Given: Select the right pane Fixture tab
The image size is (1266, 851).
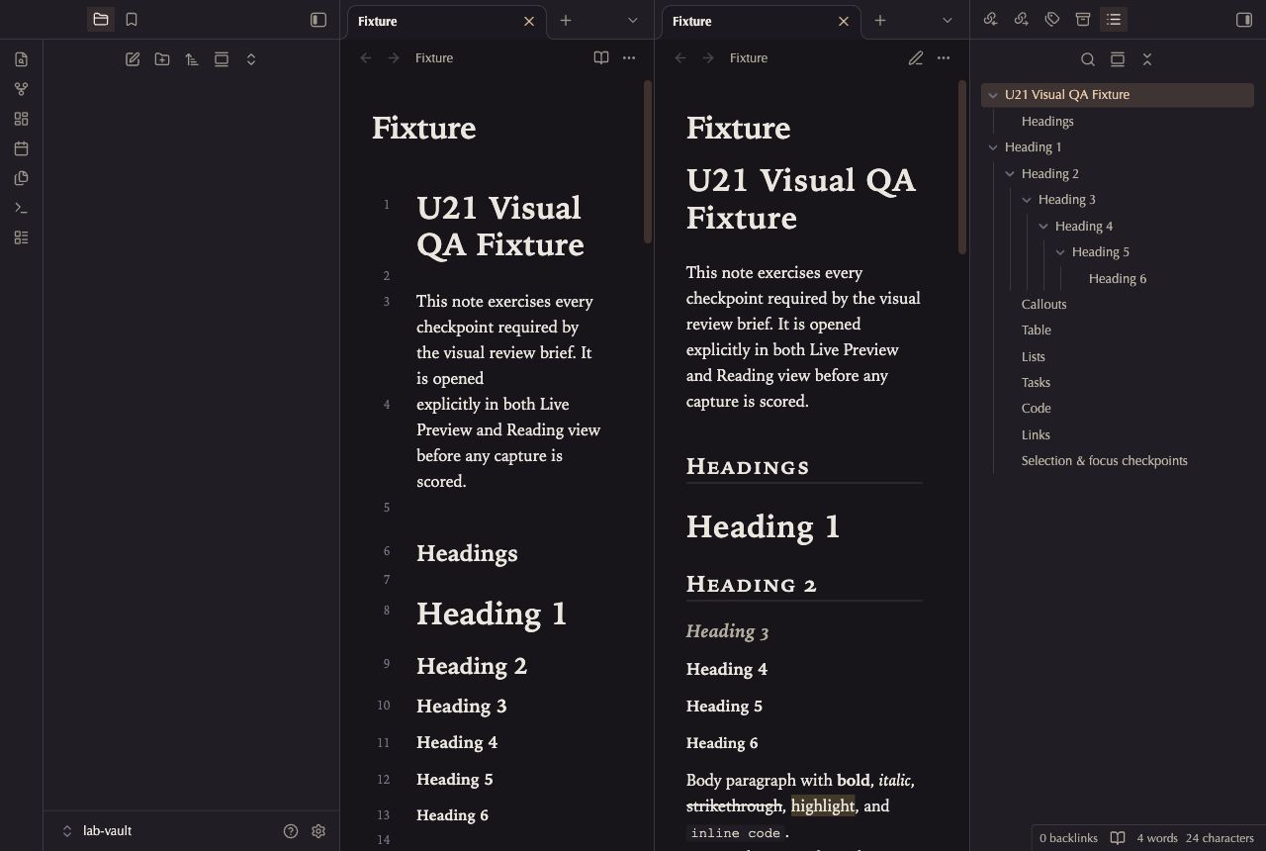Looking at the screenshot, I should pos(762,21).
